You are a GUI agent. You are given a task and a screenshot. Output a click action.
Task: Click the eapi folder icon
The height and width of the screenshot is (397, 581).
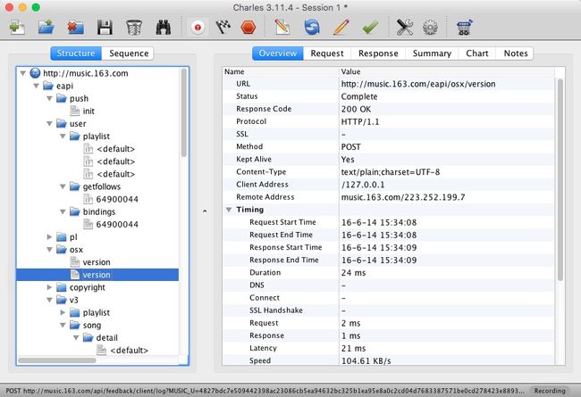pyautogui.click(x=48, y=86)
